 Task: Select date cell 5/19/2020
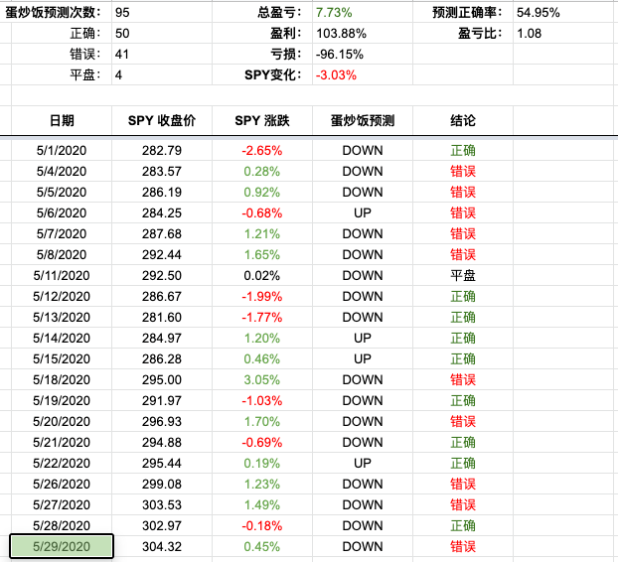click(x=62, y=401)
